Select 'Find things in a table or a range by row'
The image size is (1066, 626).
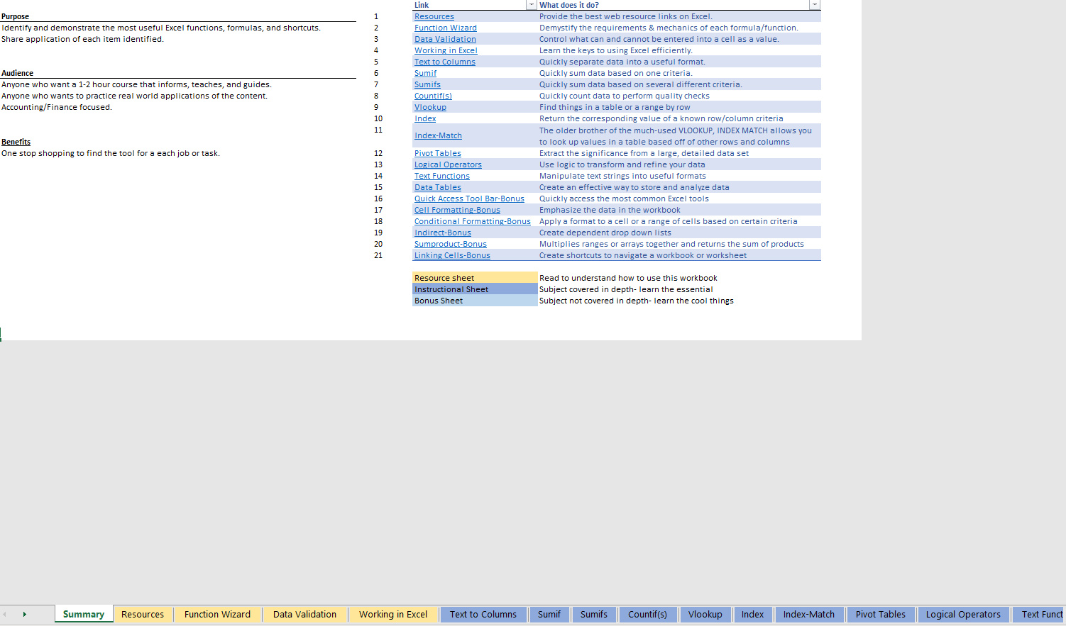point(615,107)
